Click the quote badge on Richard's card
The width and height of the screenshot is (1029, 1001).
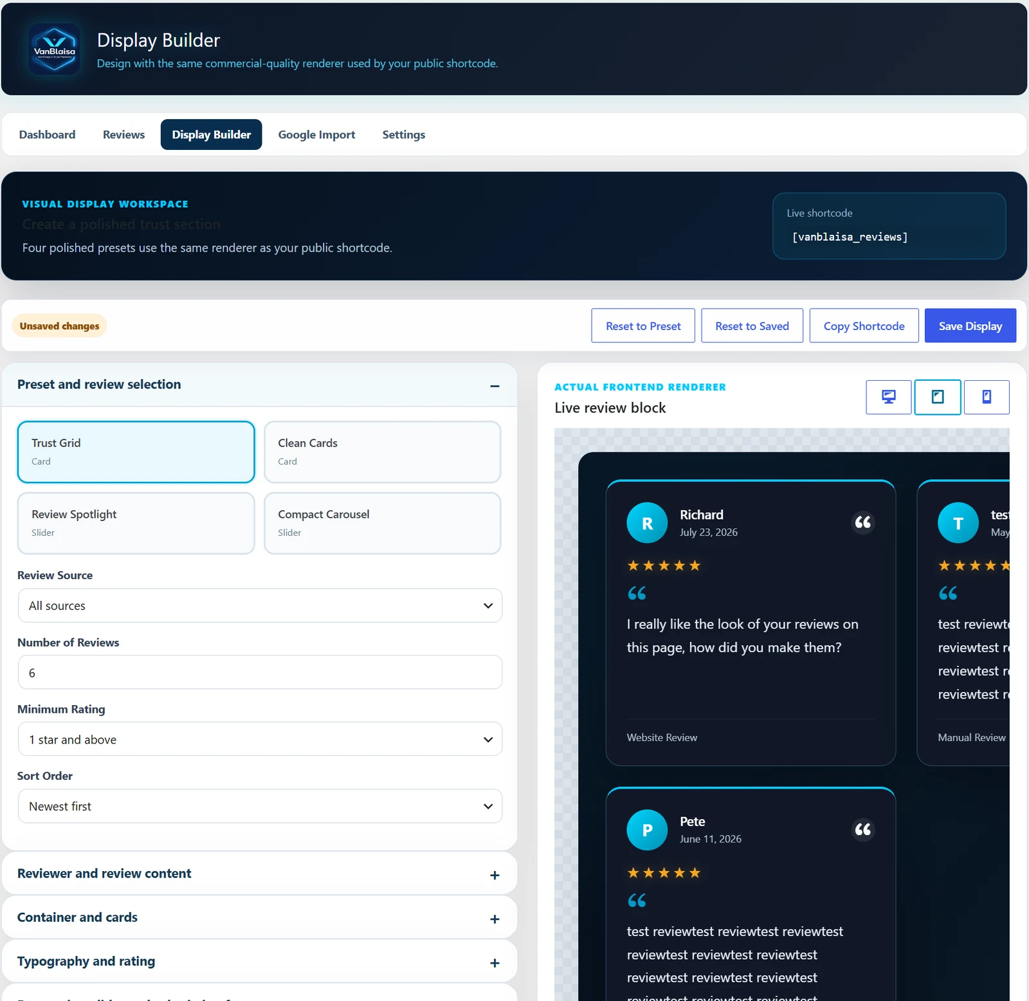(862, 522)
